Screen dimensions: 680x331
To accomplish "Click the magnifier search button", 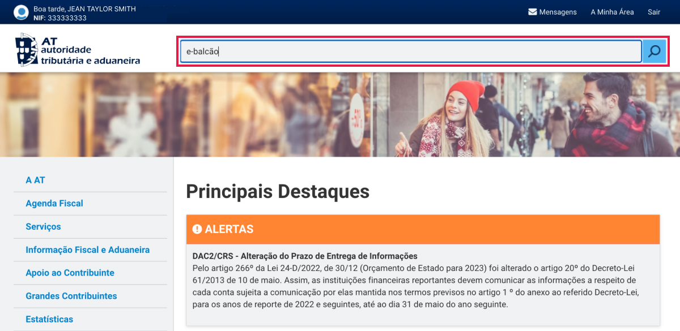I will point(654,51).
